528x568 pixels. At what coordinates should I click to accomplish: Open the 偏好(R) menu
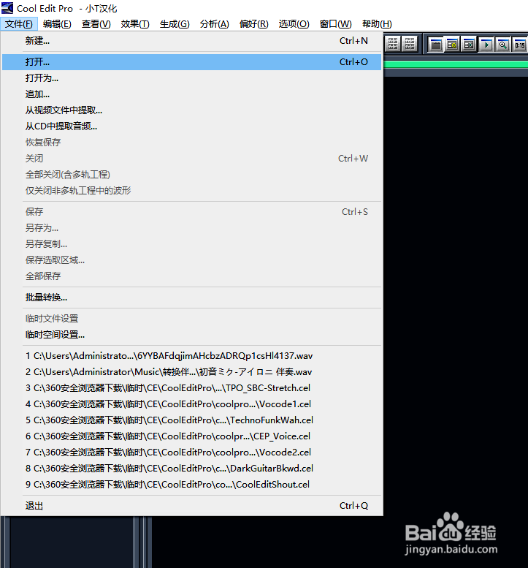click(x=253, y=24)
